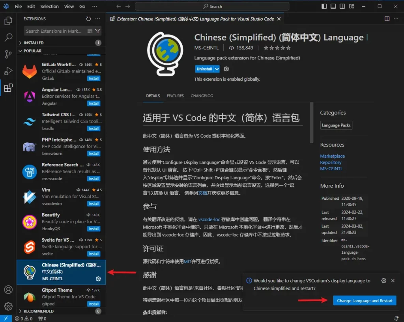The height and width of the screenshot is (322, 404).
Task: Open the overflow menu in menu bar
Action: point(95,6)
